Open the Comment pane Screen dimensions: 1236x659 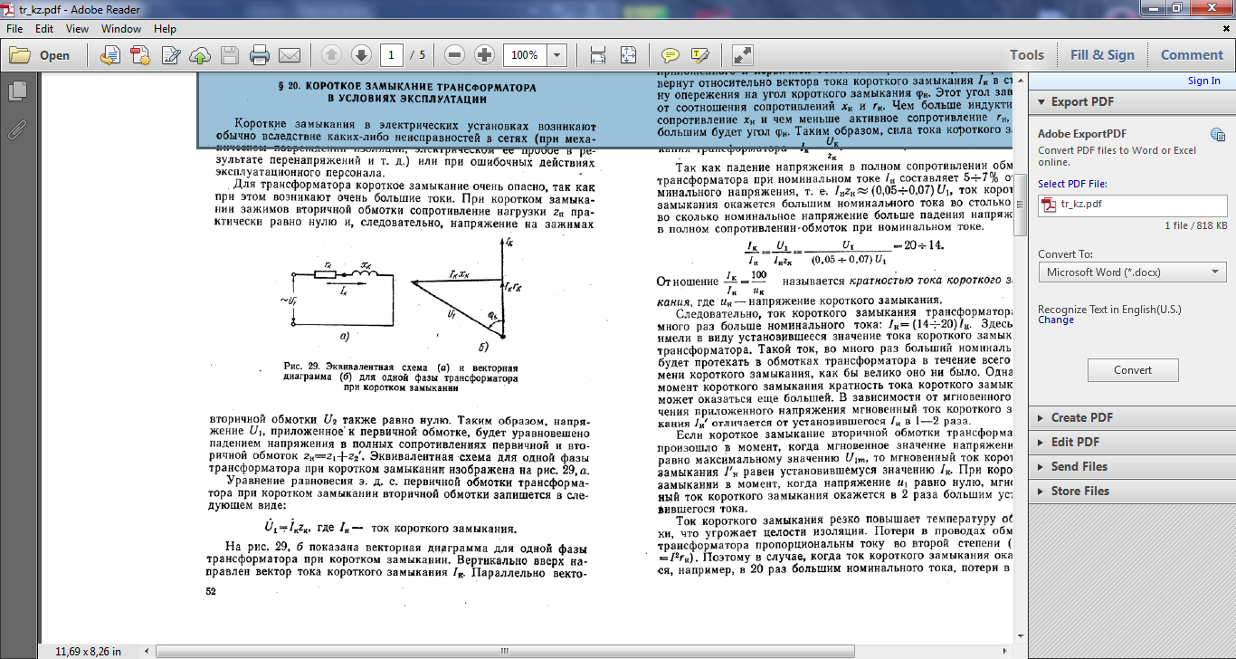point(1192,55)
